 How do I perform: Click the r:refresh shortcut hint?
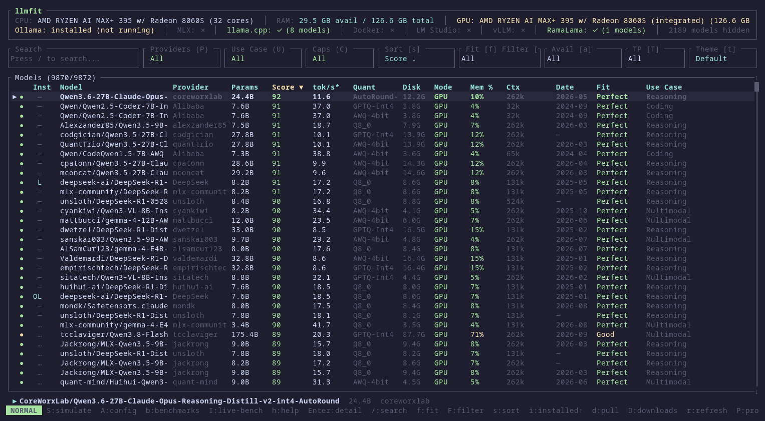[x=707, y=410]
